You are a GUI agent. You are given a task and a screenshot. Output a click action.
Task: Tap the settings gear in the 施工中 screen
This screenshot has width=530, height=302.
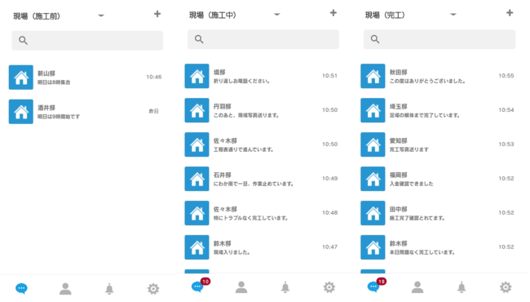click(329, 287)
